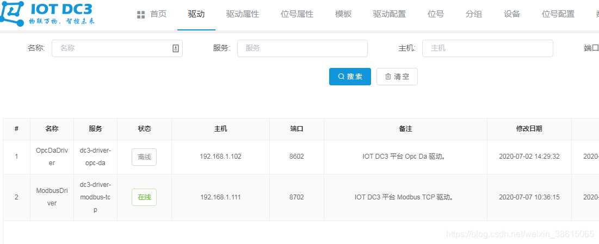599x244 pixels.
Task: Click the home grid icon
Action: pyautogui.click(x=141, y=15)
